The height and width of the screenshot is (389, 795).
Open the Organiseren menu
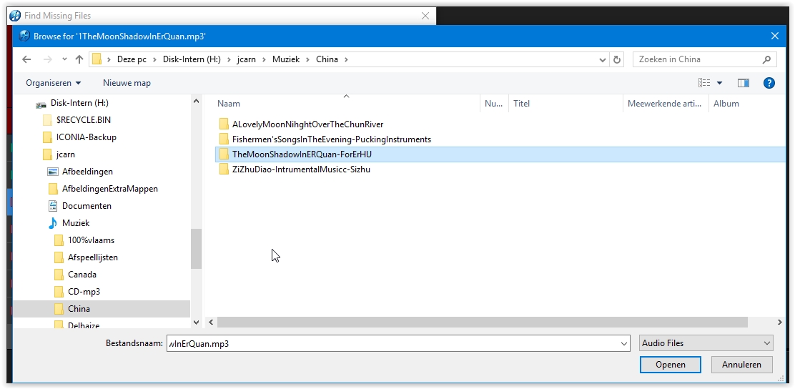tap(54, 83)
